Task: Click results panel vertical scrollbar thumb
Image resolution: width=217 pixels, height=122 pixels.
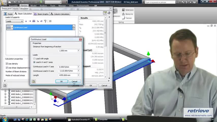Action: [105, 33]
